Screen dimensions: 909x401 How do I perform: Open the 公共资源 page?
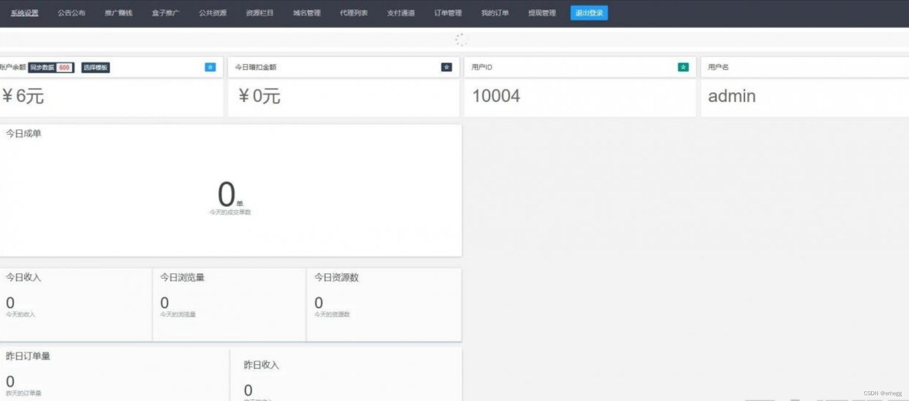coord(213,13)
